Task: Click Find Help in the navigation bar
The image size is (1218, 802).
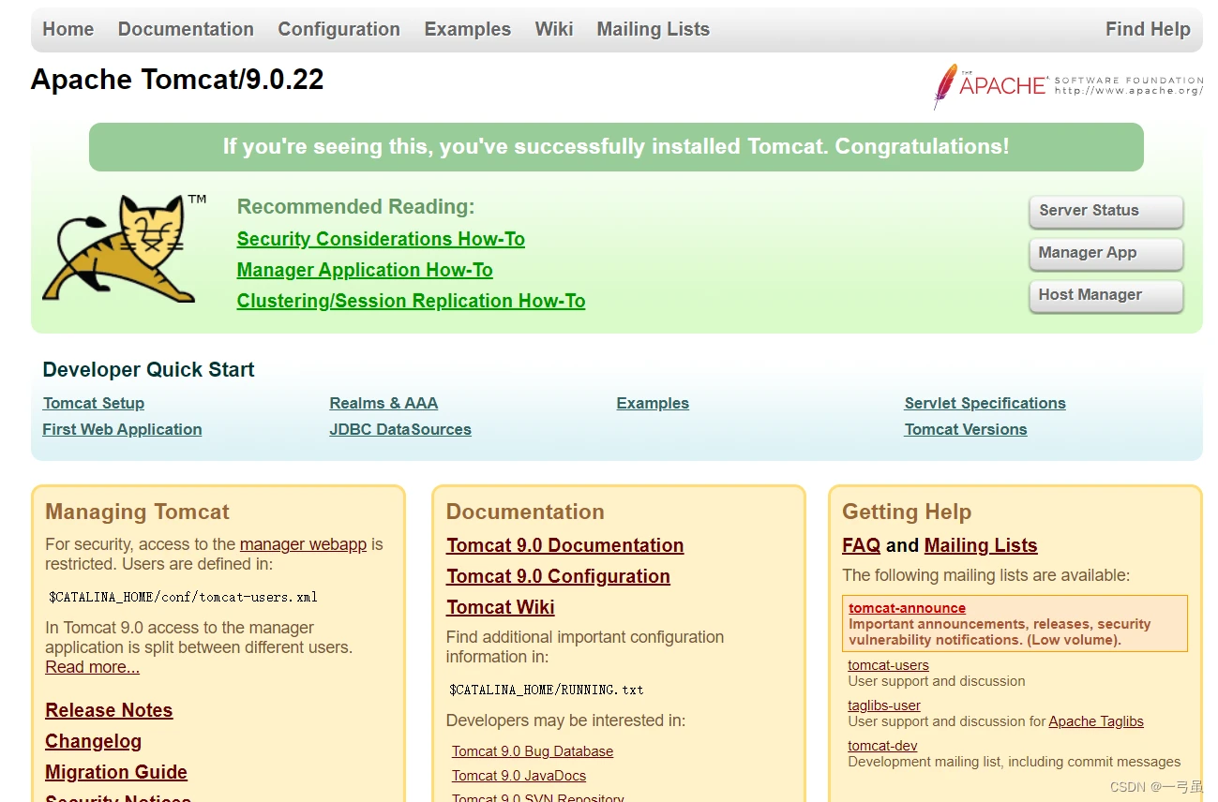Action: coord(1148,29)
